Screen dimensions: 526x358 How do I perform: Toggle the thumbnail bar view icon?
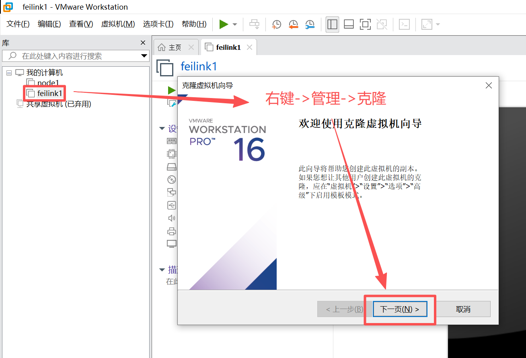click(349, 24)
